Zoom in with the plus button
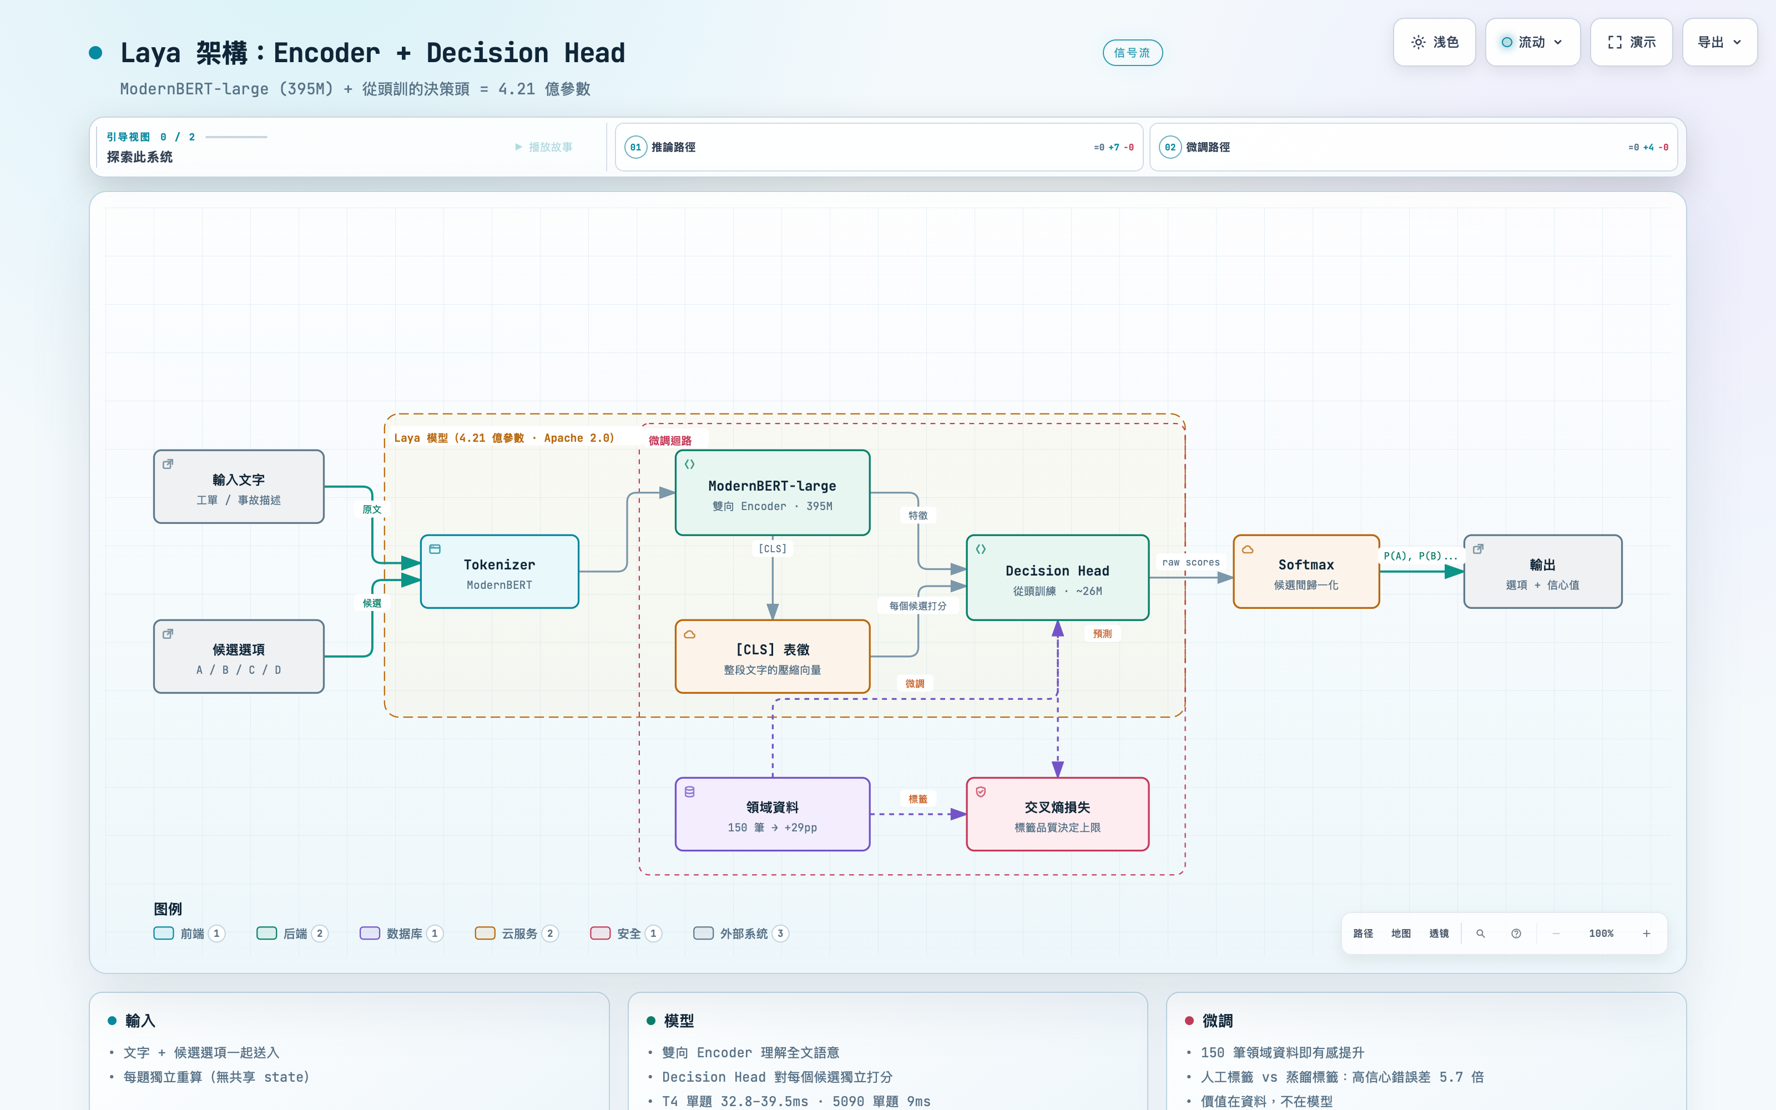 pos(1647,933)
